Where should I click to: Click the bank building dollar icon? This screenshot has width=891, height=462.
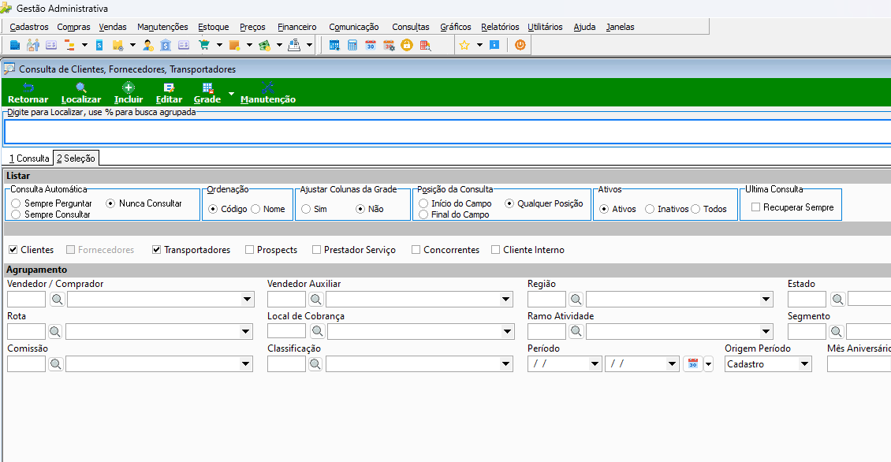tap(166, 45)
